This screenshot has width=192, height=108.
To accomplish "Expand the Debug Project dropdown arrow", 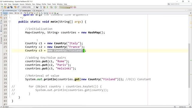I will click(x=53, y=7).
